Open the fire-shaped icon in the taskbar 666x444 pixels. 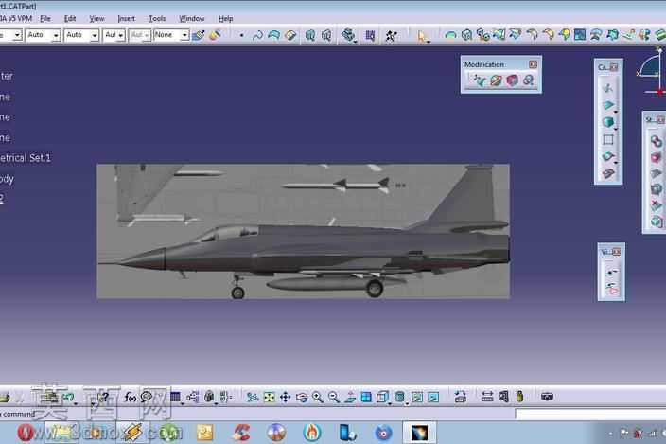[x=312, y=433]
